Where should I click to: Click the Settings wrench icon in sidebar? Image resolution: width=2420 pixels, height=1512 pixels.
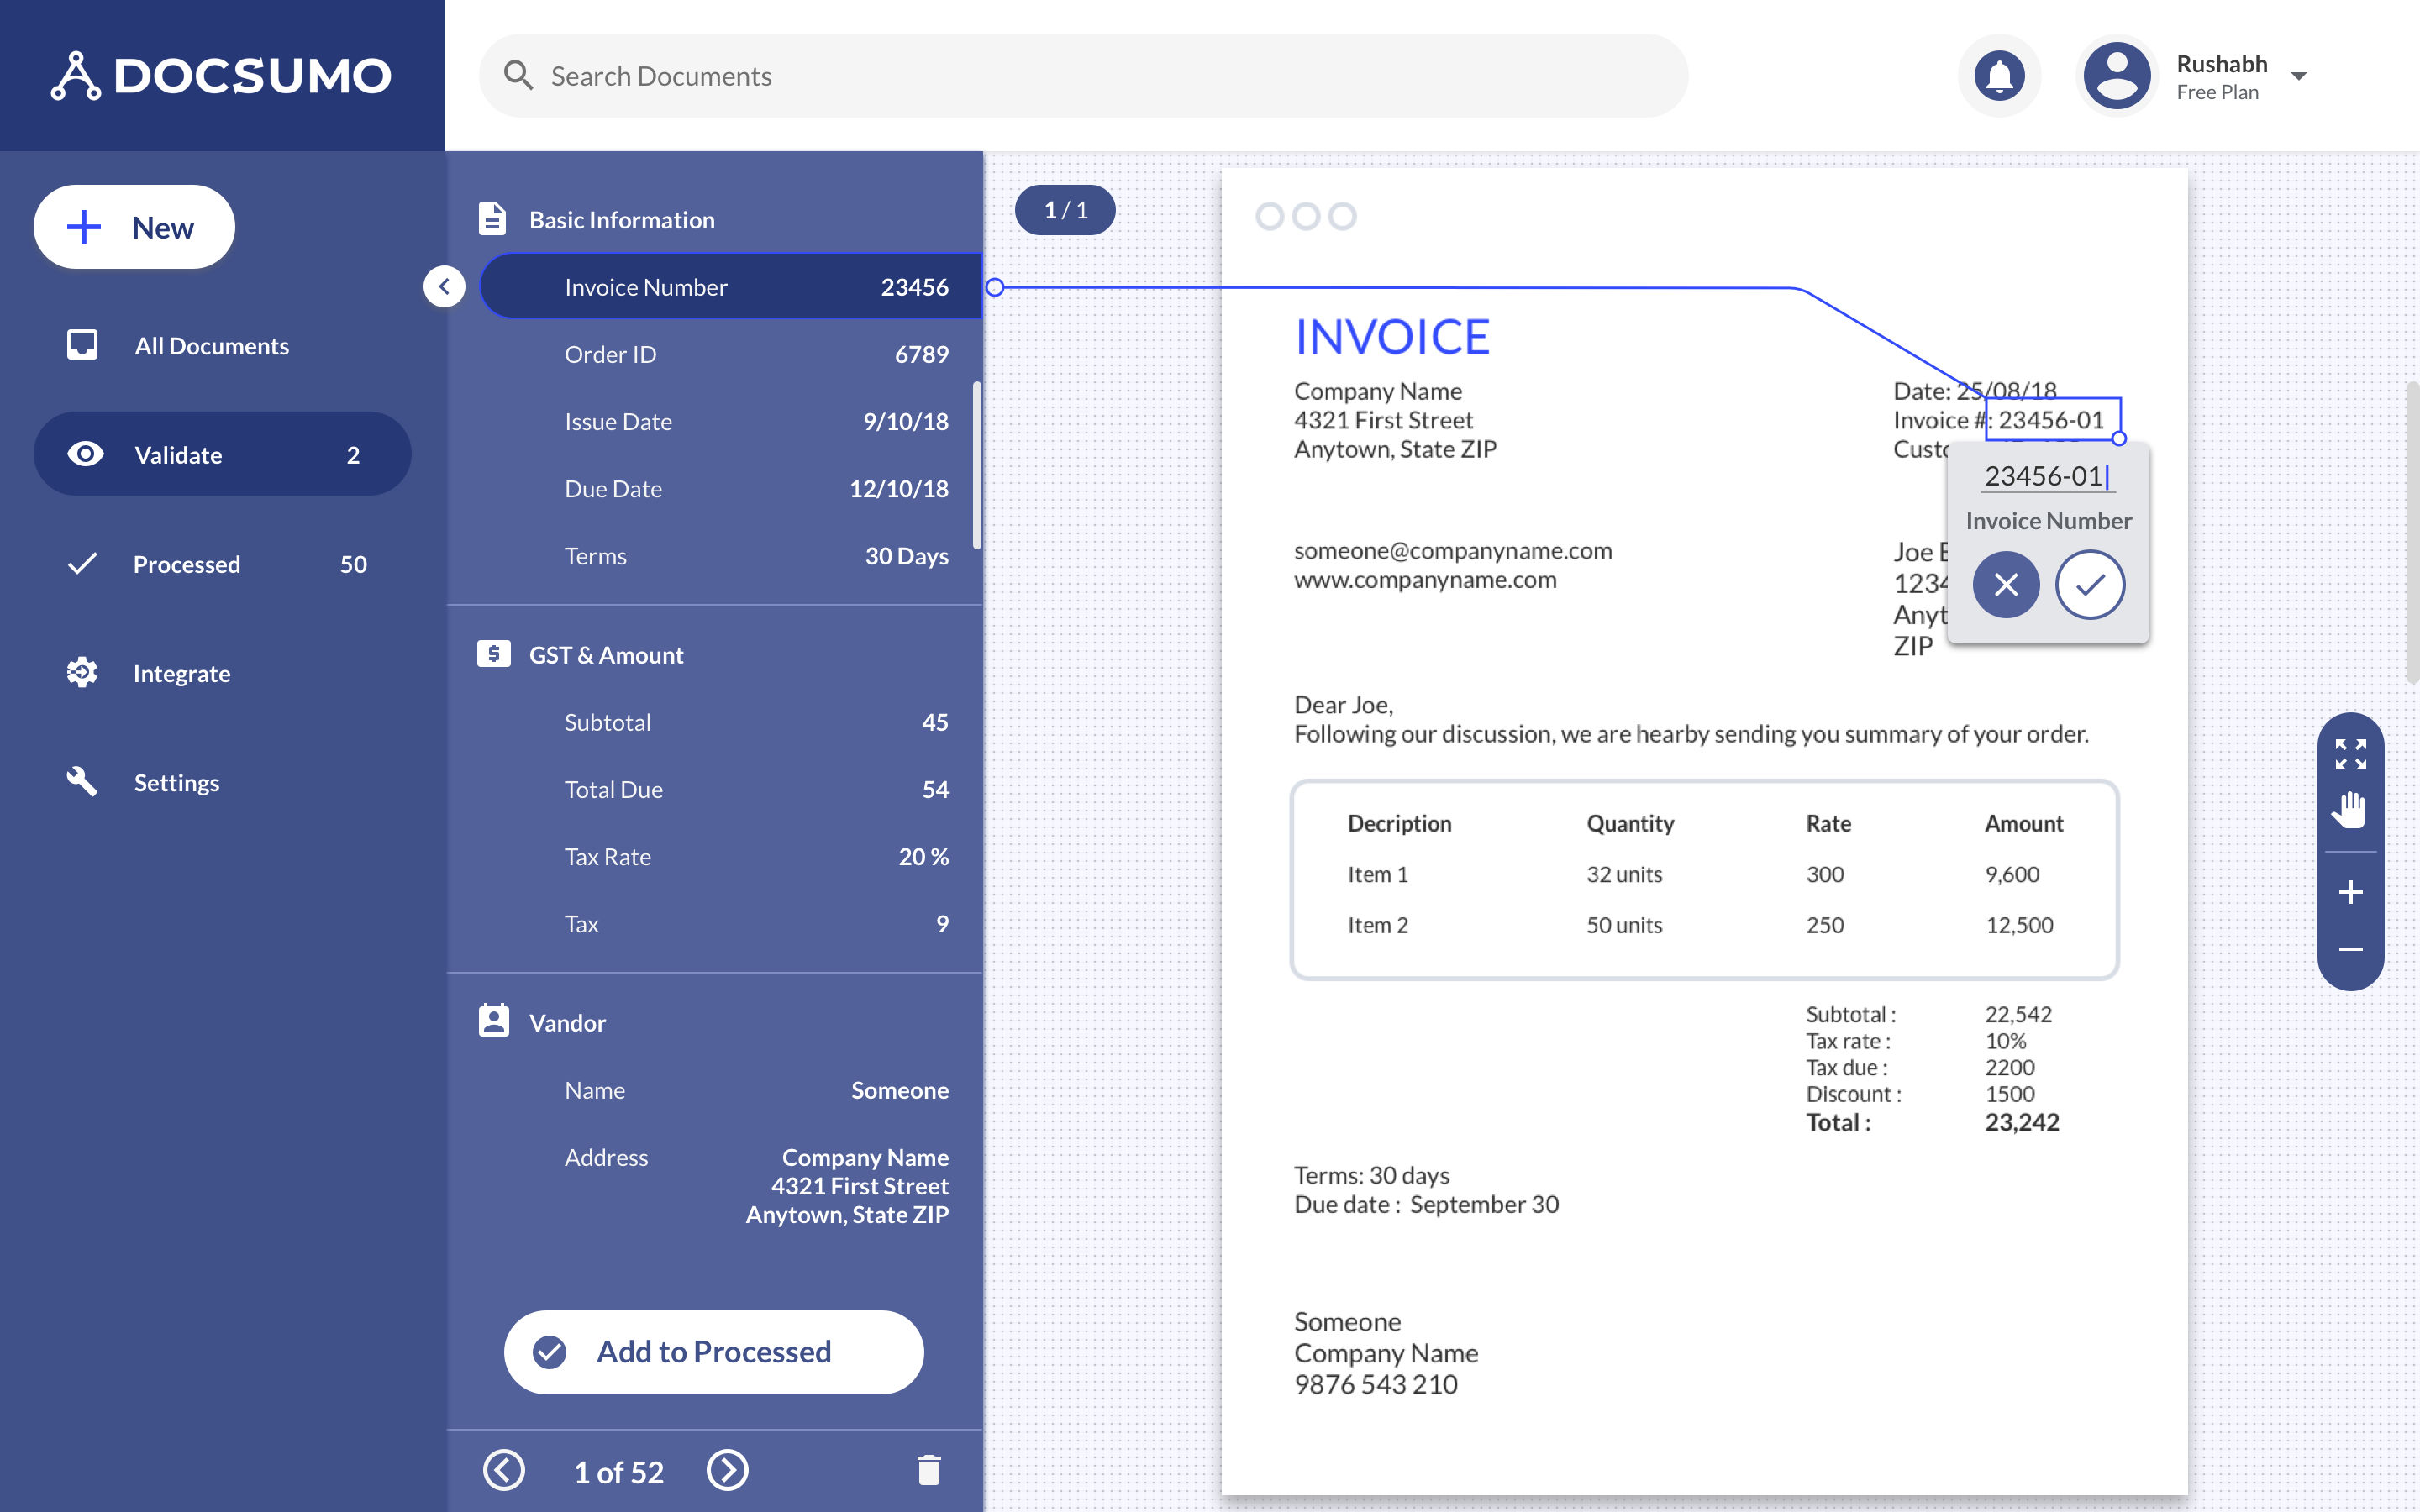click(80, 780)
